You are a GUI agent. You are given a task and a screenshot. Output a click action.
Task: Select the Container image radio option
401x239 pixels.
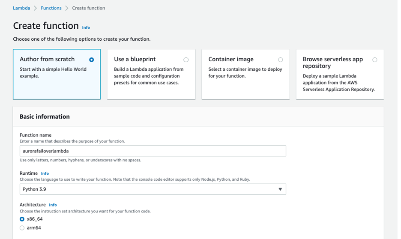280,60
